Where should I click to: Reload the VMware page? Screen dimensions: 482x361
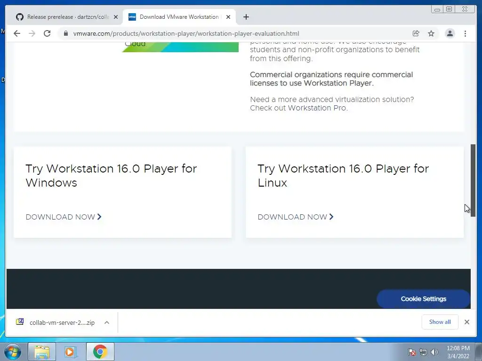coord(47,33)
